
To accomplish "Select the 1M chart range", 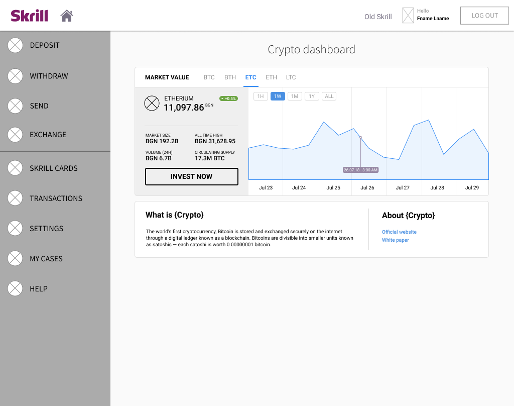I will 295,96.
